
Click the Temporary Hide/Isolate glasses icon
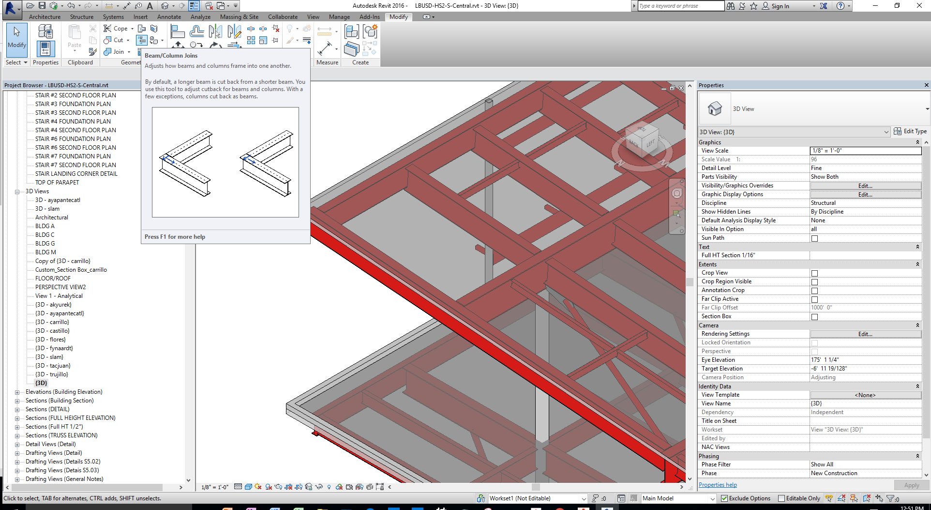tap(319, 487)
